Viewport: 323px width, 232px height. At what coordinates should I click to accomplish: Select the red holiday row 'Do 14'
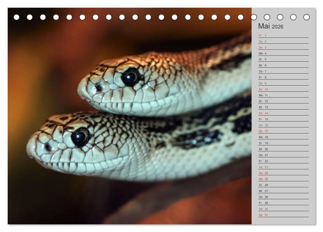coord(283,113)
